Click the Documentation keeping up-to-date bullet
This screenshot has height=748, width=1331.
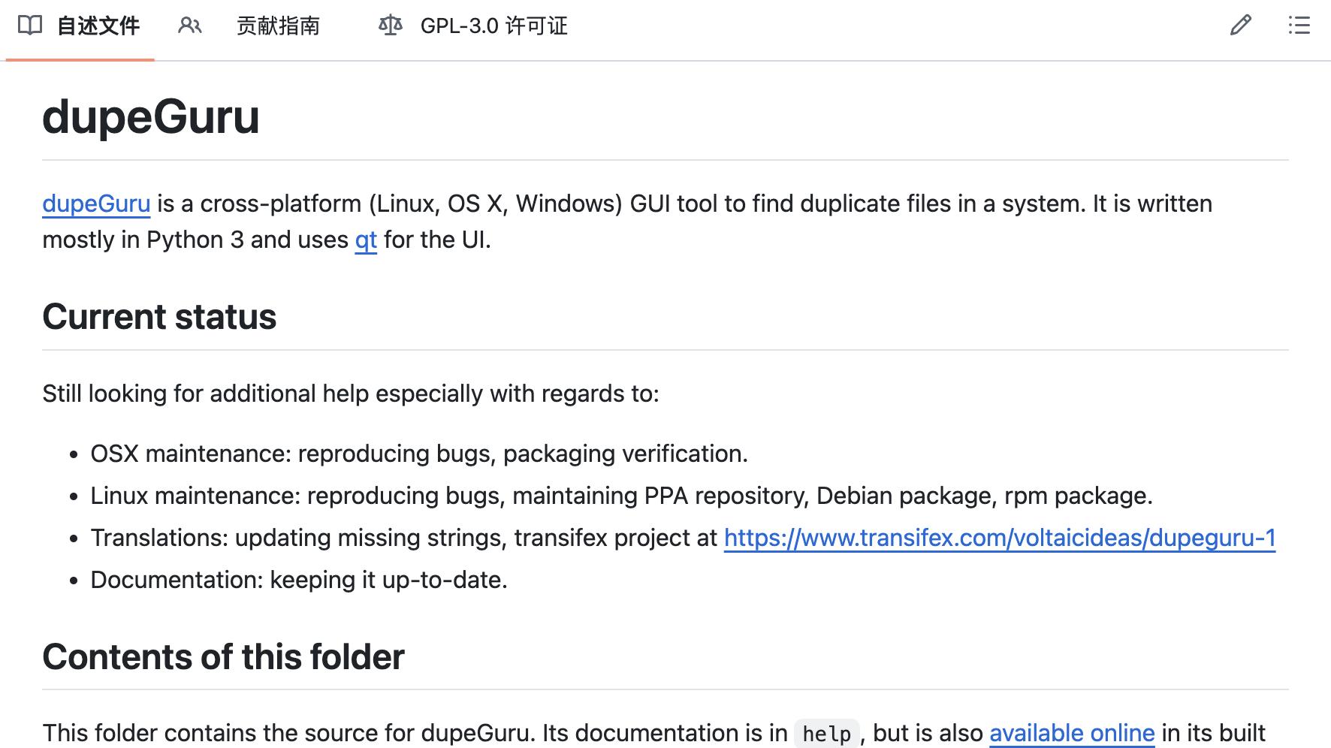click(x=299, y=580)
